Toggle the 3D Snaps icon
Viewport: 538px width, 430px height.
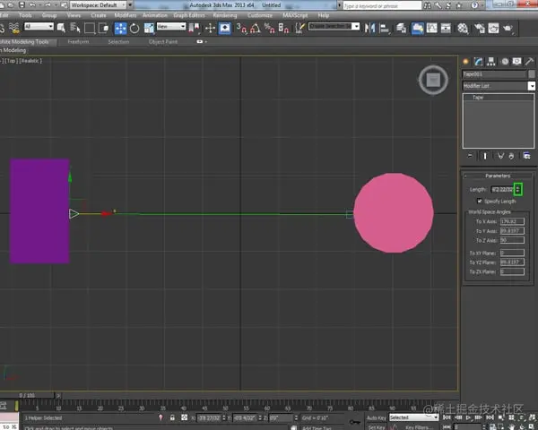pos(241,28)
